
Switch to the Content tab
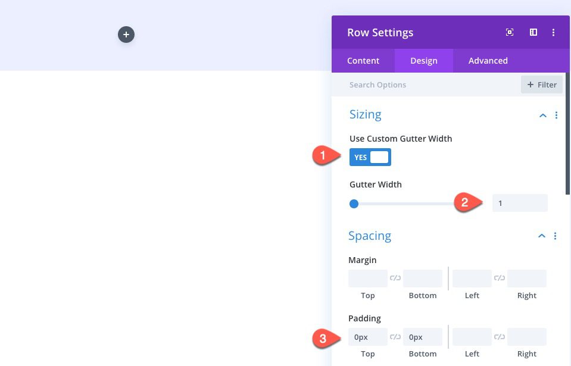[x=363, y=60]
